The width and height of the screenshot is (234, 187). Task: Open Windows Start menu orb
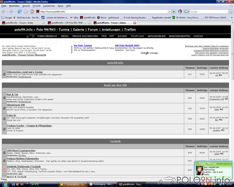[x=5, y=184]
